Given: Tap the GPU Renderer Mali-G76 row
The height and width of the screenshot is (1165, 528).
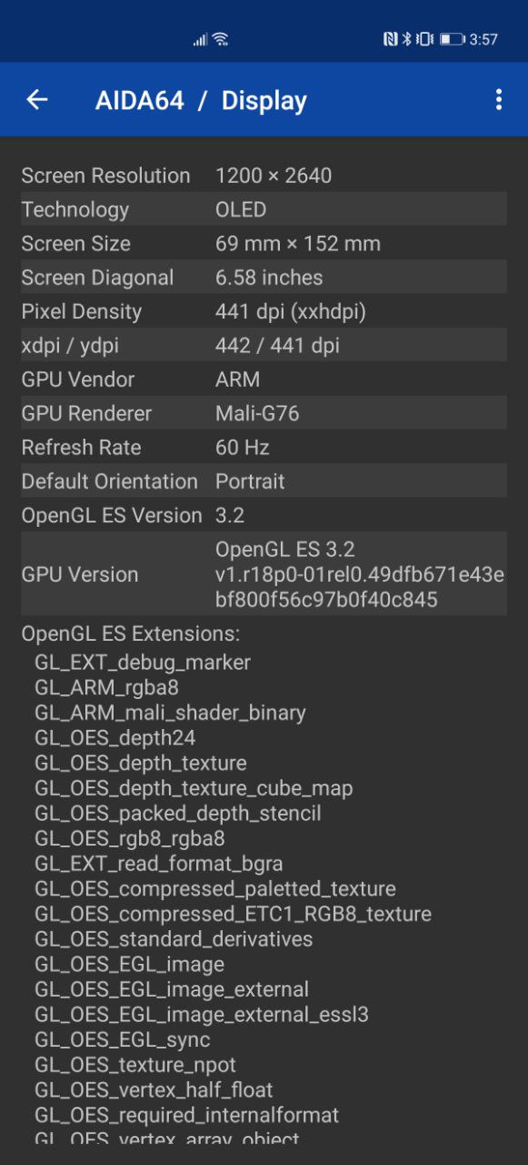Looking at the screenshot, I should coord(264,413).
